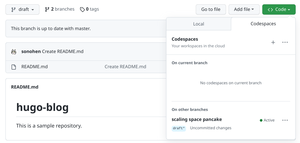300x143 pixels.
Task: Click the branches fork icon
Action: tap(47, 9)
